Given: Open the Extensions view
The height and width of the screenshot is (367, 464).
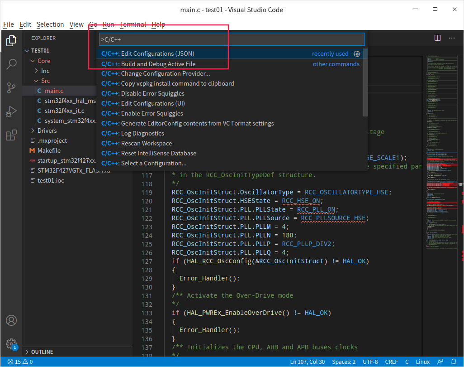Looking at the screenshot, I should (11, 135).
